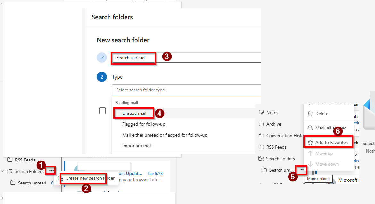Tick the checkbox beside the Unread mail option
The width and height of the screenshot is (375, 204).
[x=102, y=111]
